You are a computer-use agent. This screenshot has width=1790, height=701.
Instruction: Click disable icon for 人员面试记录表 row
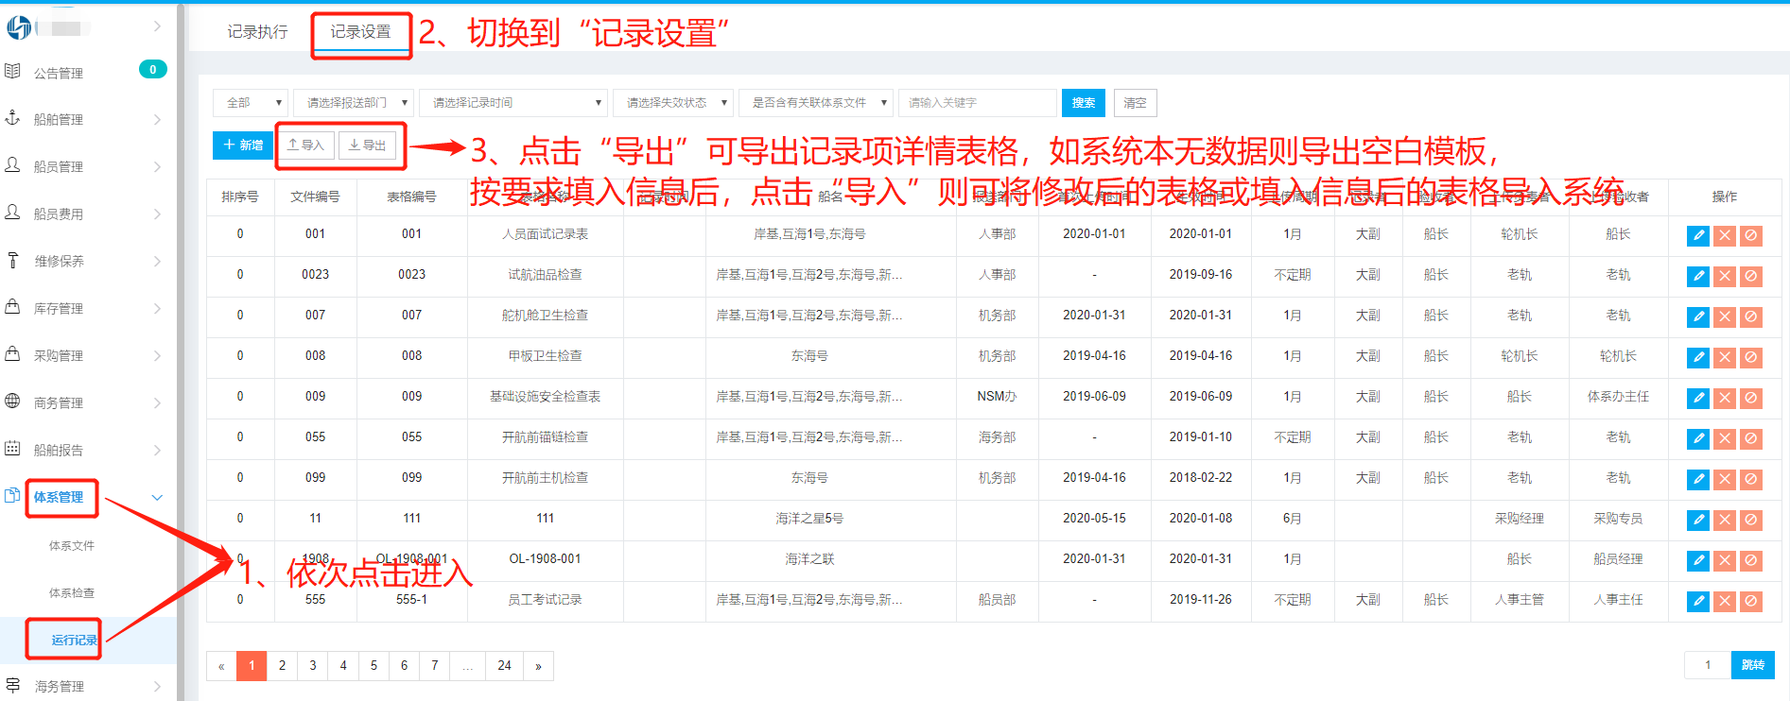1751,235
